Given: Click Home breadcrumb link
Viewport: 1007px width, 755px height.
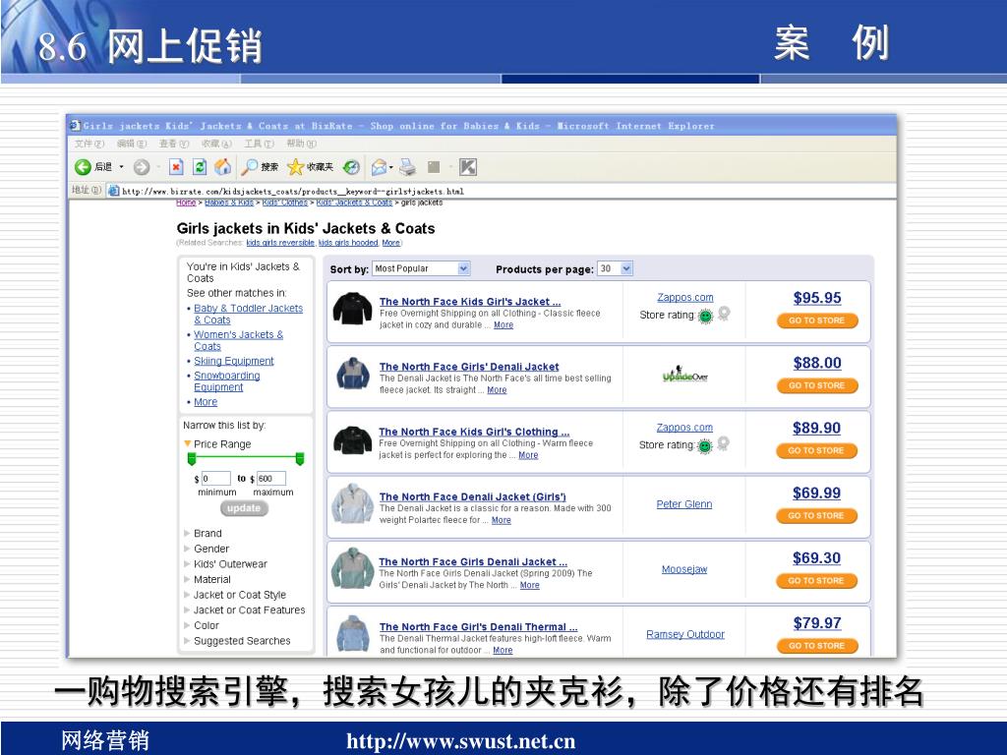Looking at the screenshot, I should pos(186,203).
